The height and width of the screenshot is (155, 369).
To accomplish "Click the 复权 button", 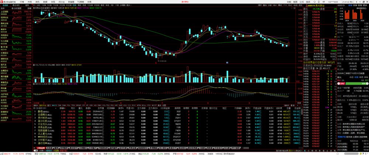I will 260,5.
